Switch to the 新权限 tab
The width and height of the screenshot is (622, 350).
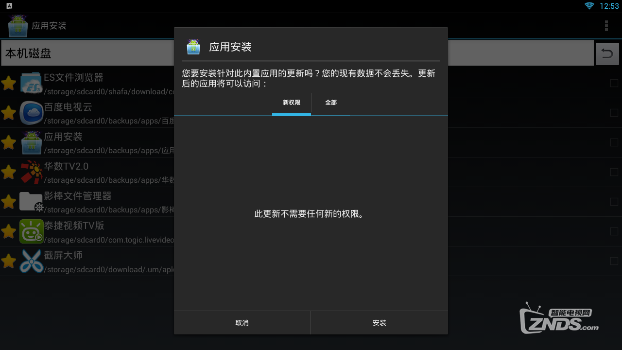(291, 103)
